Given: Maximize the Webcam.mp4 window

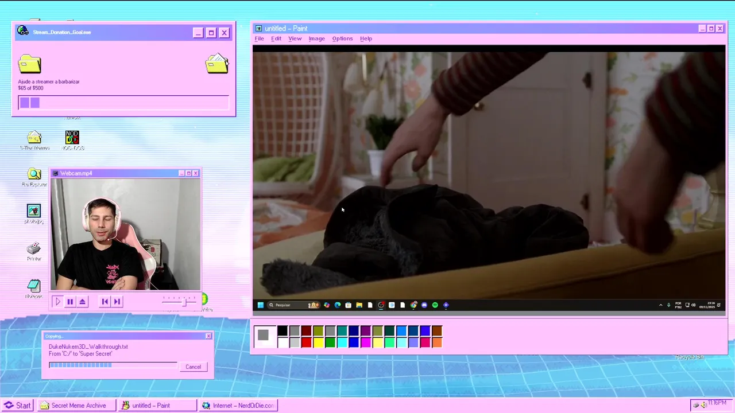Looking at the screenshot, I should pos(188,173).
